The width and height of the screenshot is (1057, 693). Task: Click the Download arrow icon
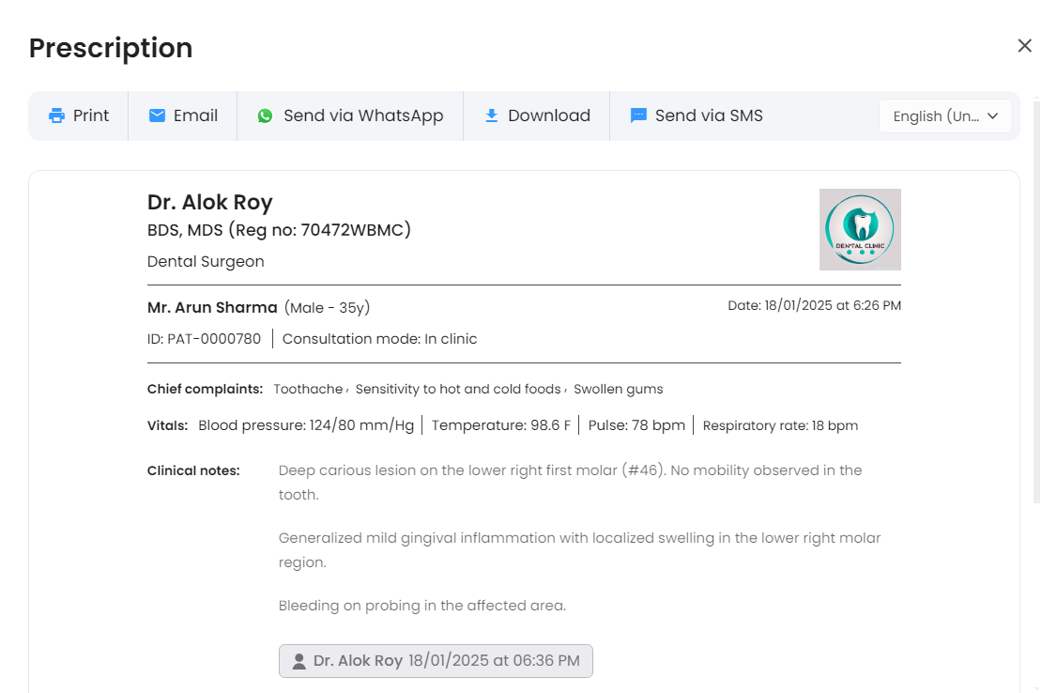491,115
